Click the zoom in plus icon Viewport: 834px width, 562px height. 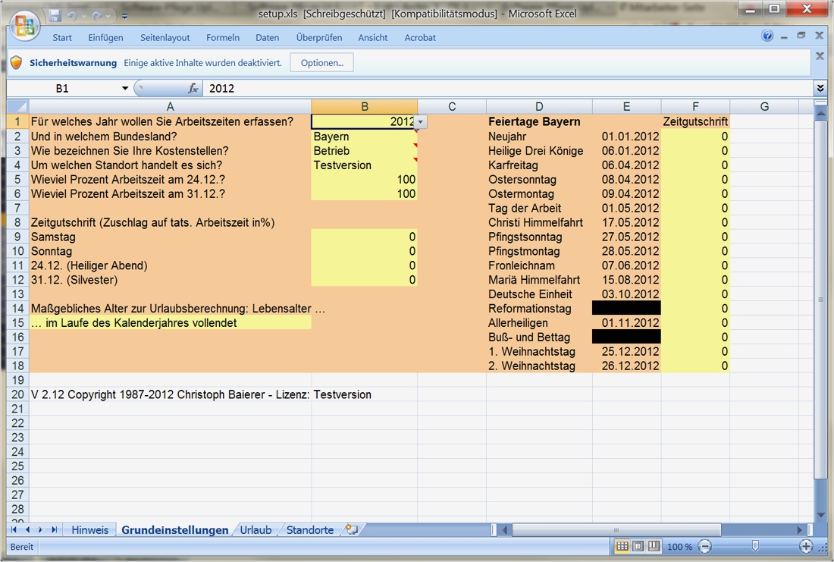coord(806,547)
